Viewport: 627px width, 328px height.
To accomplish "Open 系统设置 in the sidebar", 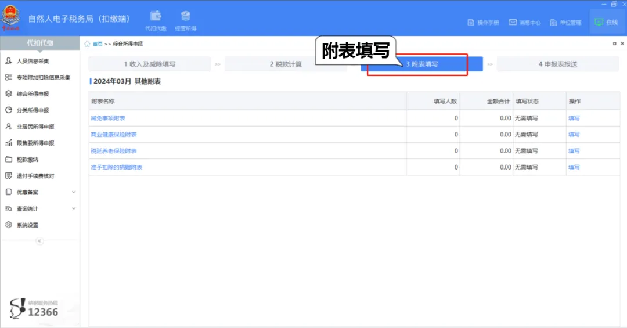I will [27, 225].
